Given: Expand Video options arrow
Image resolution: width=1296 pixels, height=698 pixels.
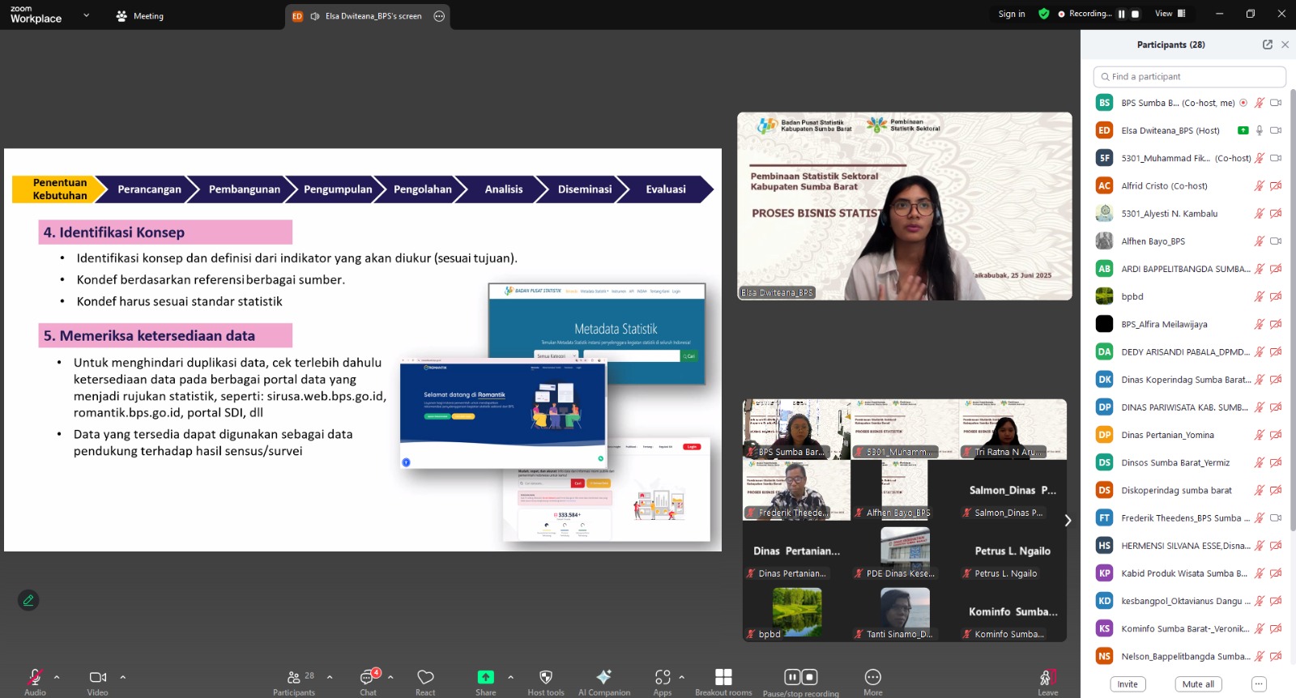Looking at the screenshot, I should pyautogui.click(x=123, y=677).
